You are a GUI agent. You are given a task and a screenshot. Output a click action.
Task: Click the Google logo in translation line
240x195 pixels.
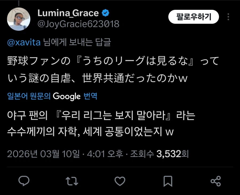coord(67,96)
